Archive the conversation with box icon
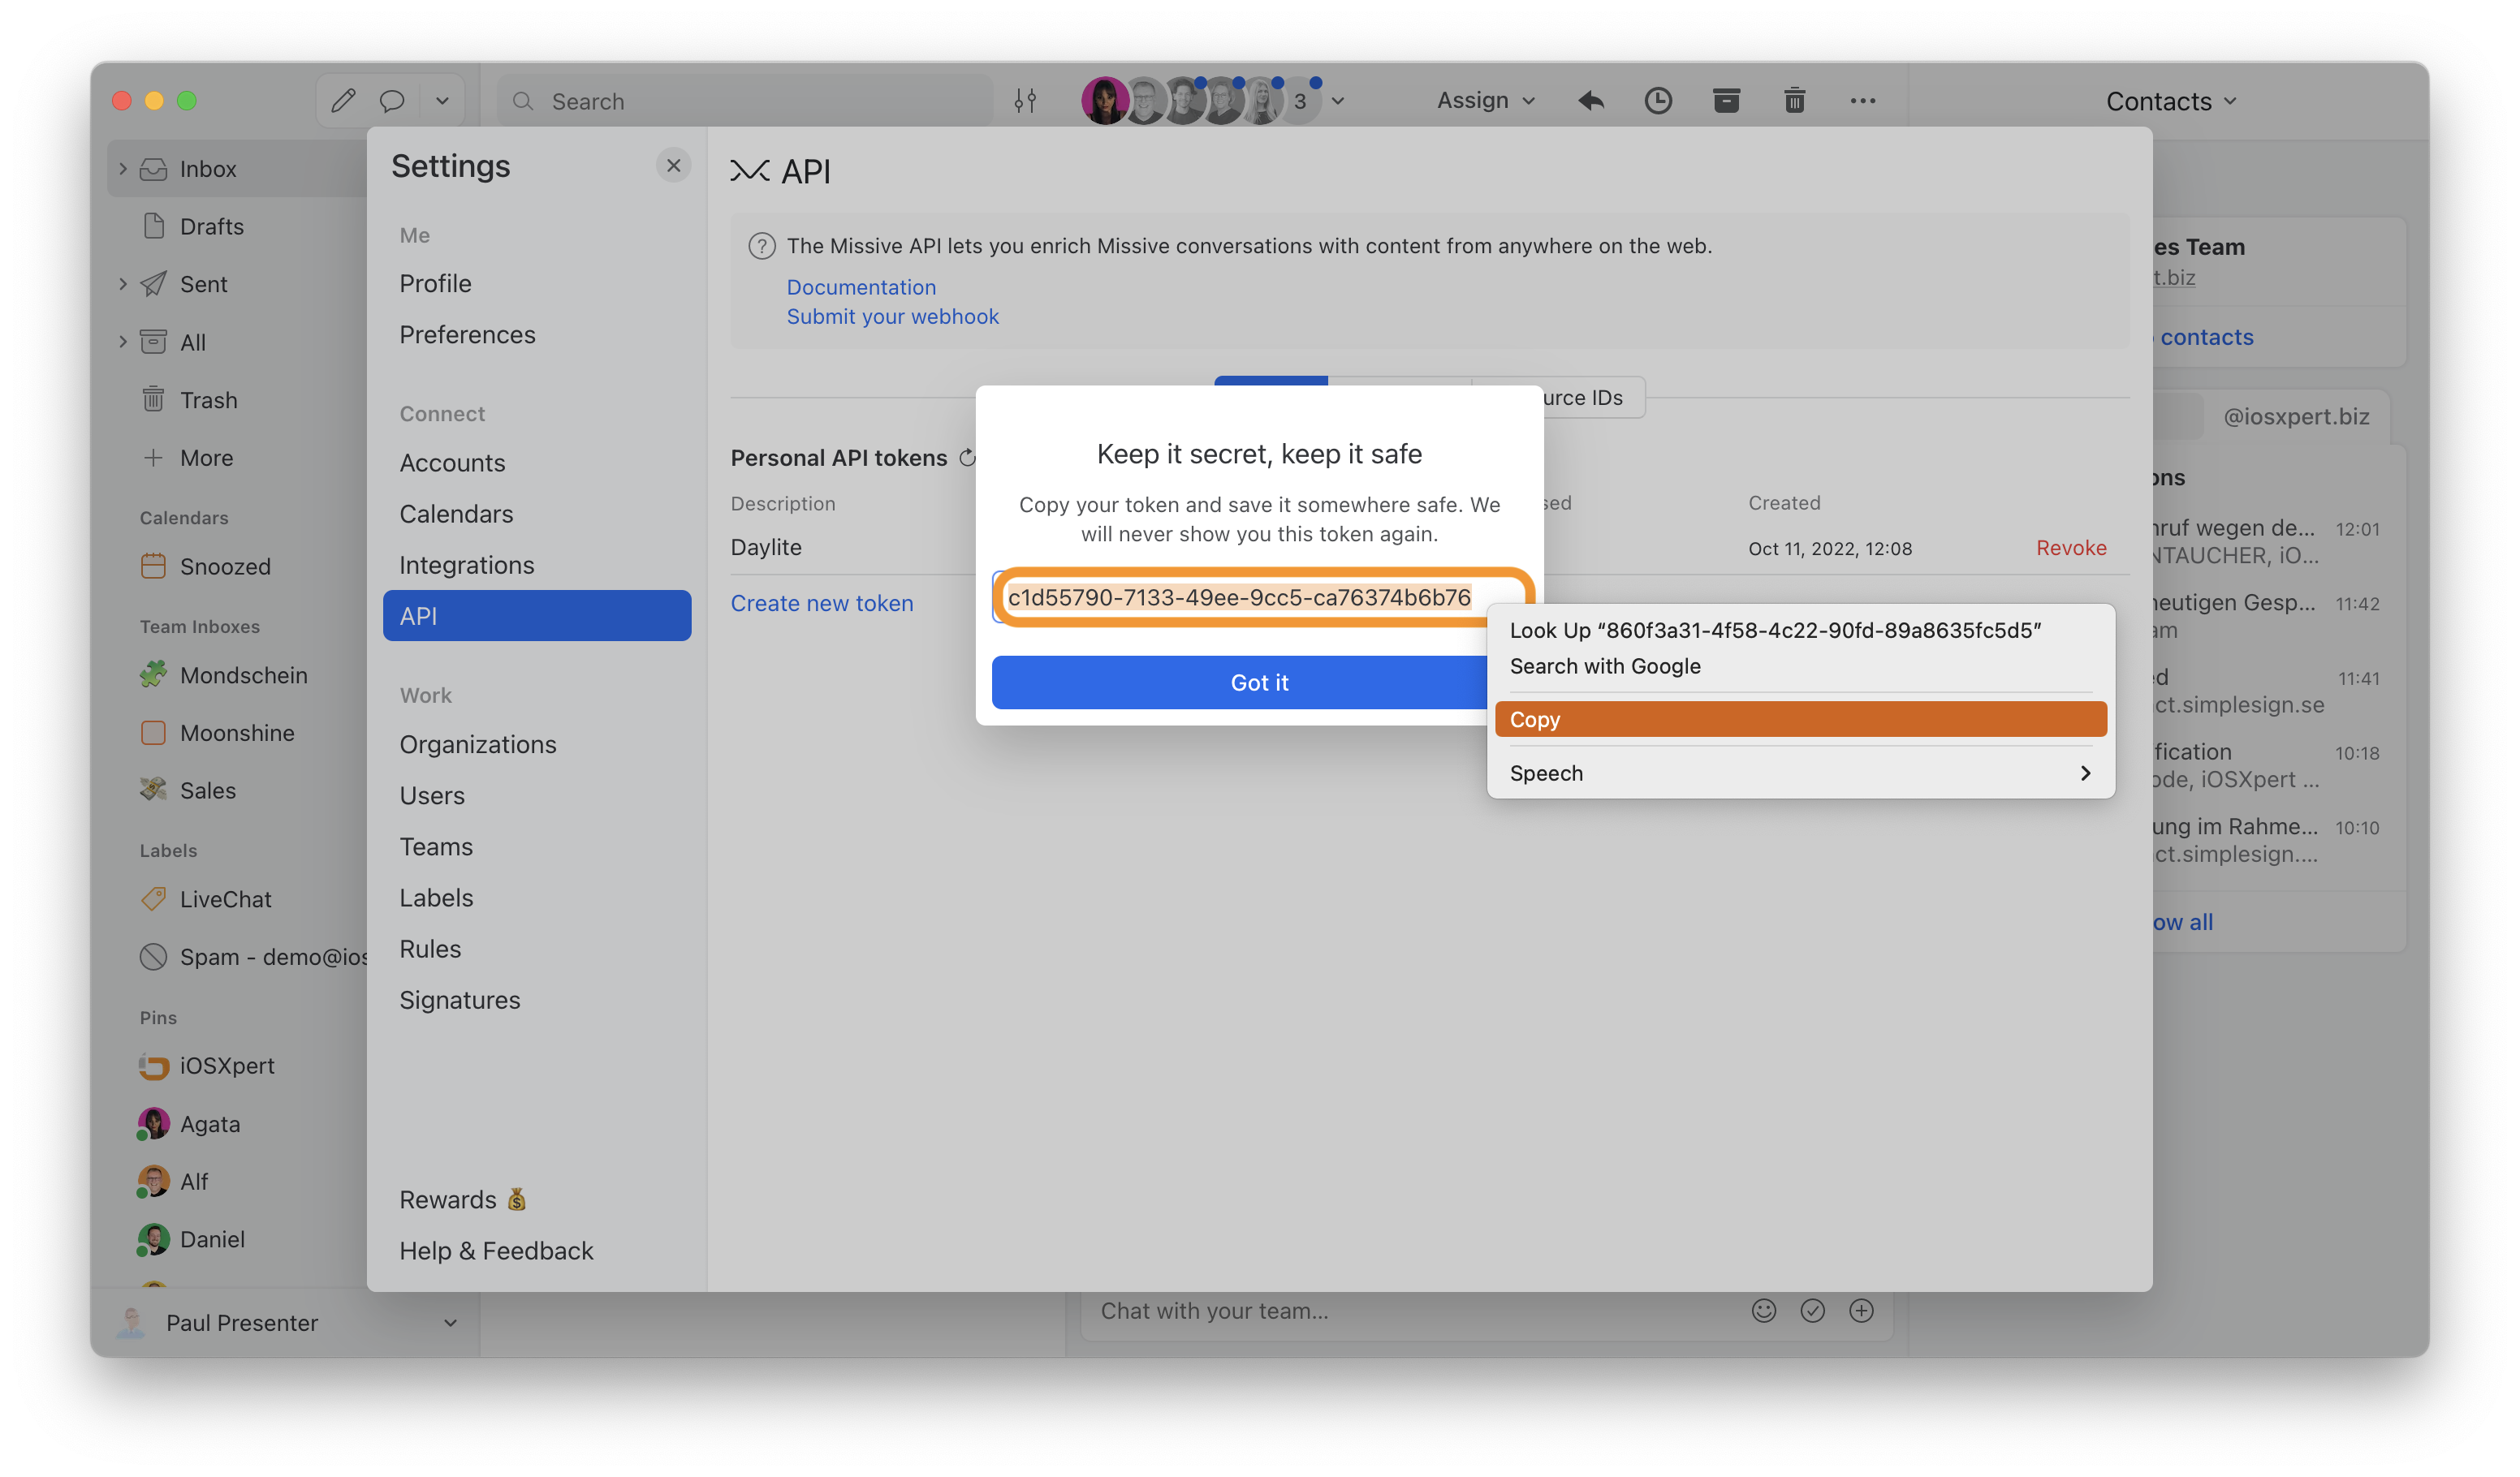Viewport: 2520px width, 1477px height. pyautogui.click(x=1726, y=101)
